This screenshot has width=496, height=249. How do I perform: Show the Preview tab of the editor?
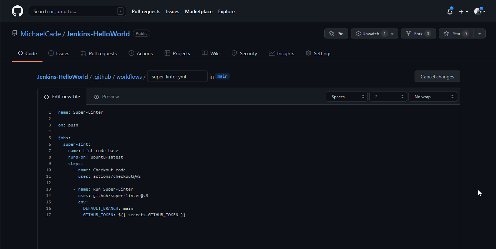click(x=106, y=97)
